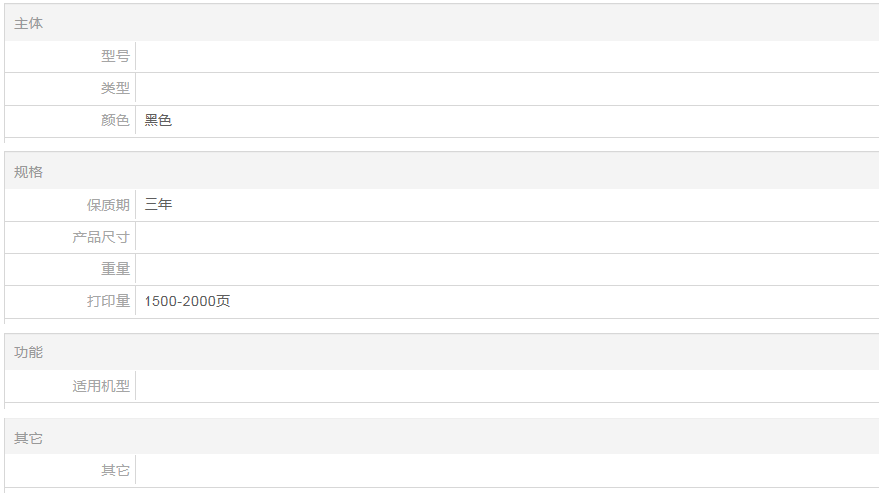Click the 黑色 color value
The image size is (884, 493).
point(158,121)
